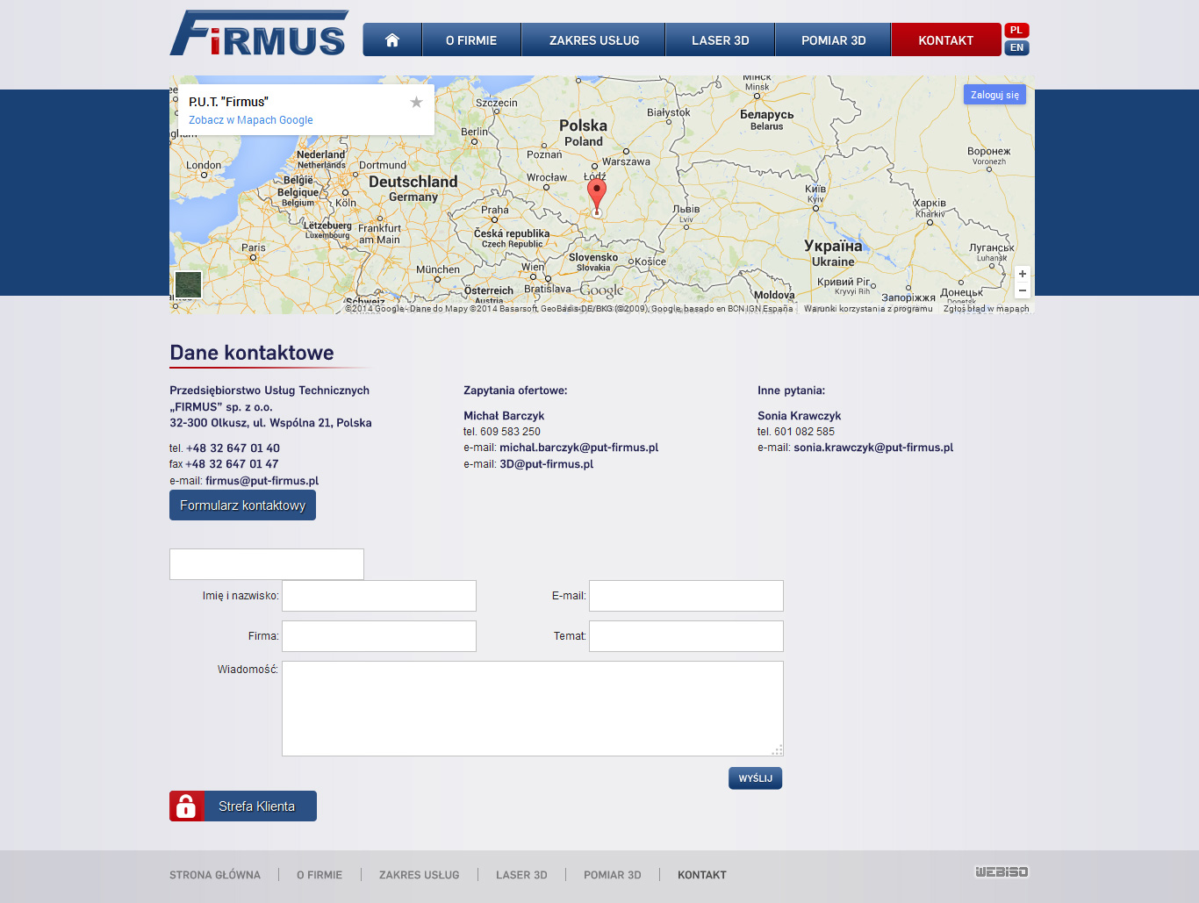1199x903 pixels.
Task: Open footer link ZAKRES USŁUG
Action: tap(420, 875)
